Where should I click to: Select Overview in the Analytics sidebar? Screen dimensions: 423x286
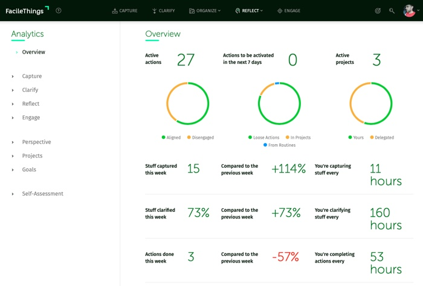pyautogui.click(x=33, y=52)
